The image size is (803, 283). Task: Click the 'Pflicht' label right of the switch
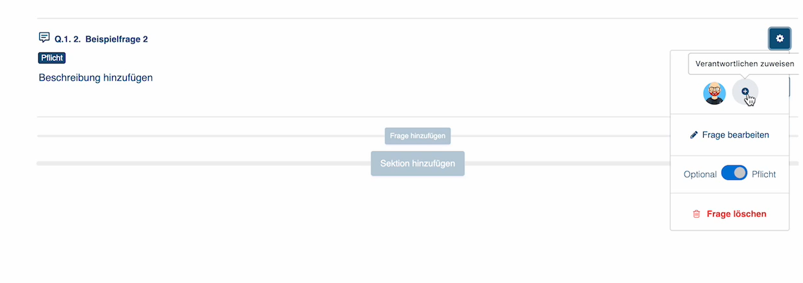763,174
